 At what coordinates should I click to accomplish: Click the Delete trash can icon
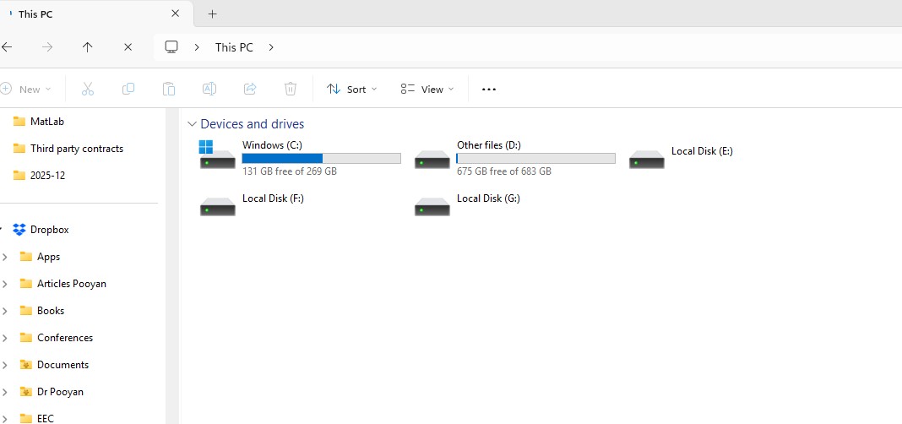pyautogui.click(x=291, y=89)
